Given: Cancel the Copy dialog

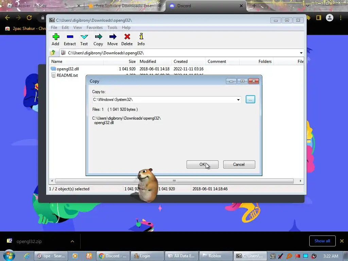Looking at the screenshot, I should click(239, 164).
